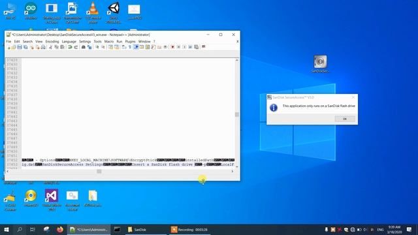This screenshot has width=418, height=235.
Task: Select the VLC media player desktop icon
Action: pos(93,12)
